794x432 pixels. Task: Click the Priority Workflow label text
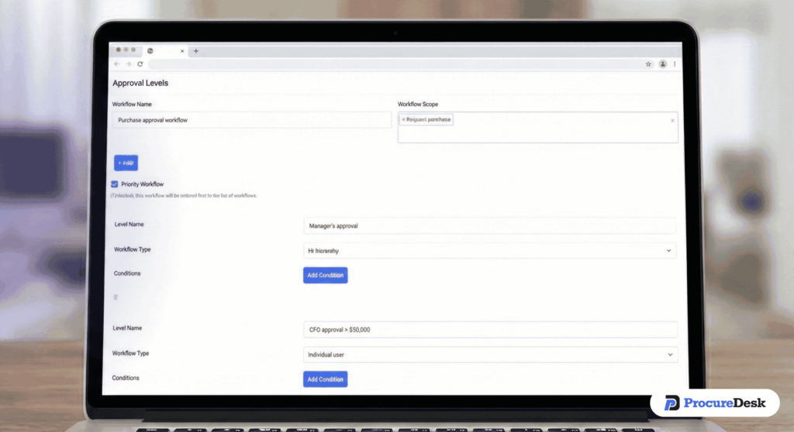[x=143, y=184]
